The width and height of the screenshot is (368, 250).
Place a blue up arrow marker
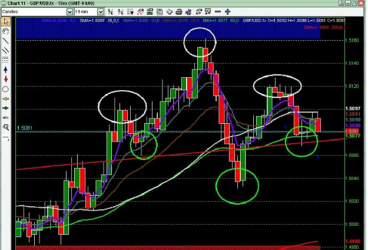coord(6,70)
